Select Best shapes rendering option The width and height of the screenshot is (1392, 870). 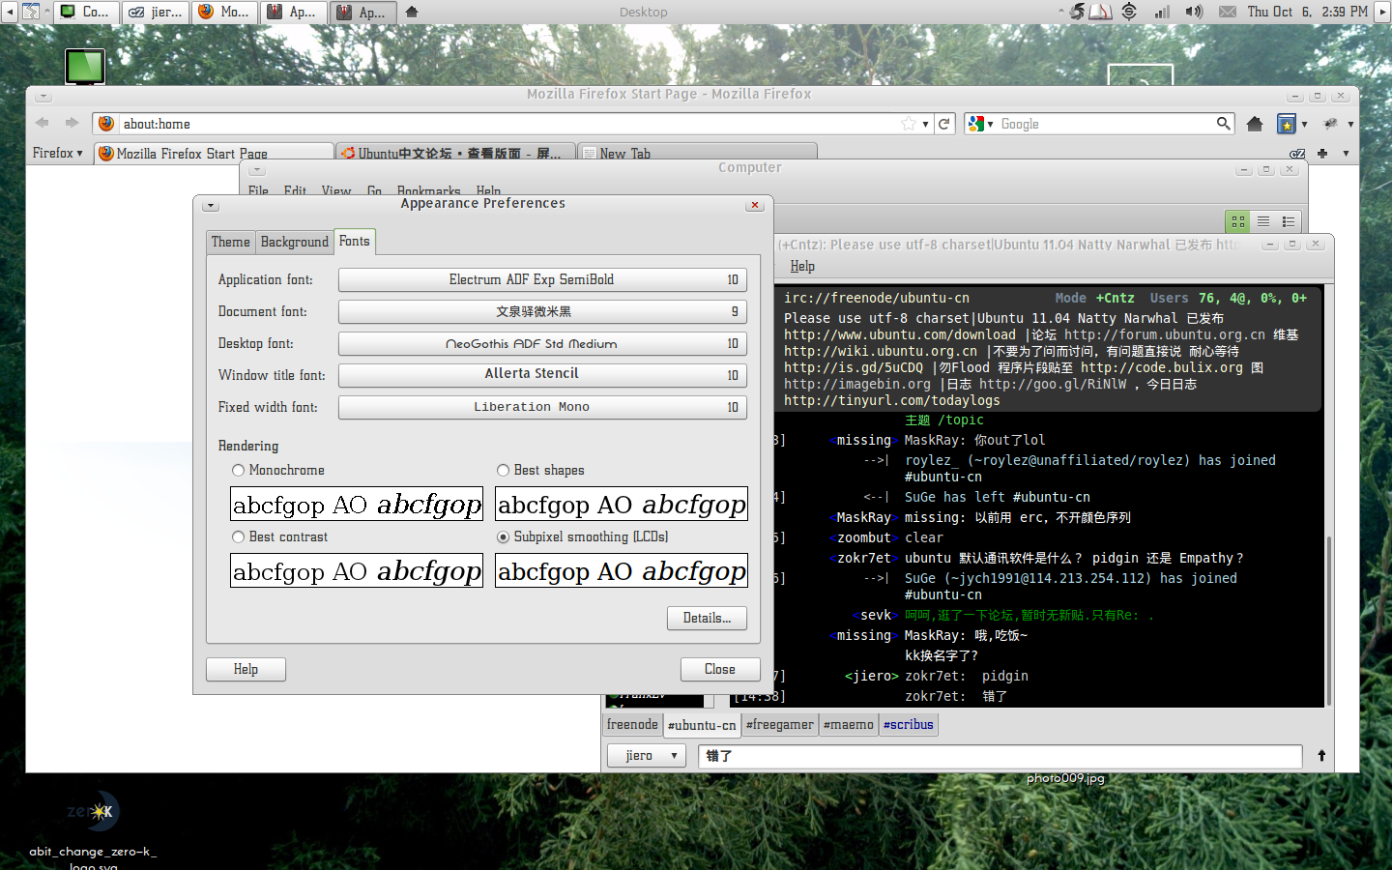(503, 470)
